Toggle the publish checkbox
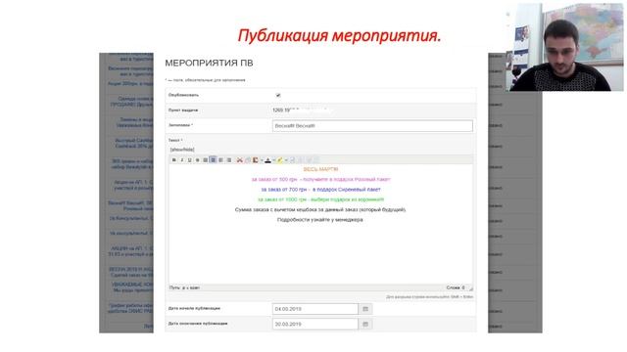This screenshot has height=352, width=627. [x=278, y=96]
